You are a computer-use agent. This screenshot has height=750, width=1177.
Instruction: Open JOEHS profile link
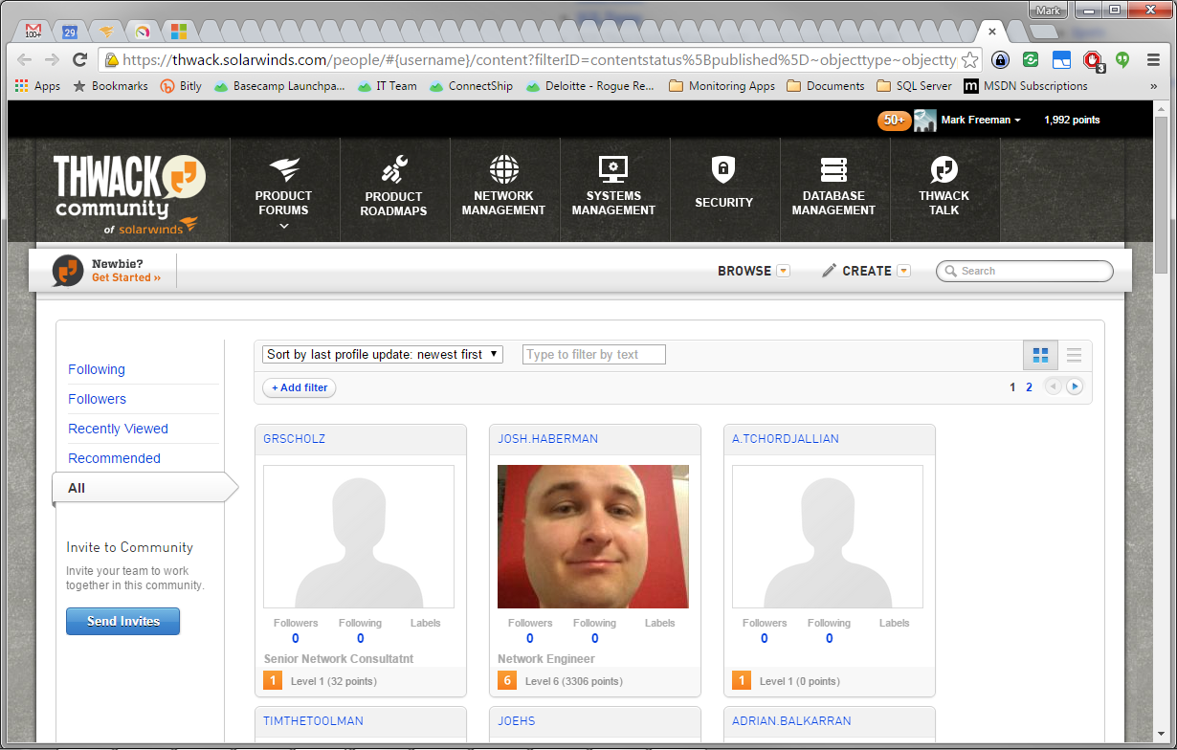click(517, 721)
